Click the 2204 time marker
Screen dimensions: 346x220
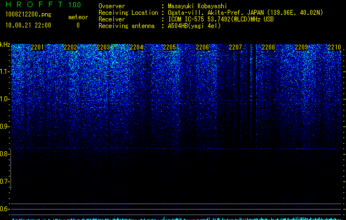136,47
